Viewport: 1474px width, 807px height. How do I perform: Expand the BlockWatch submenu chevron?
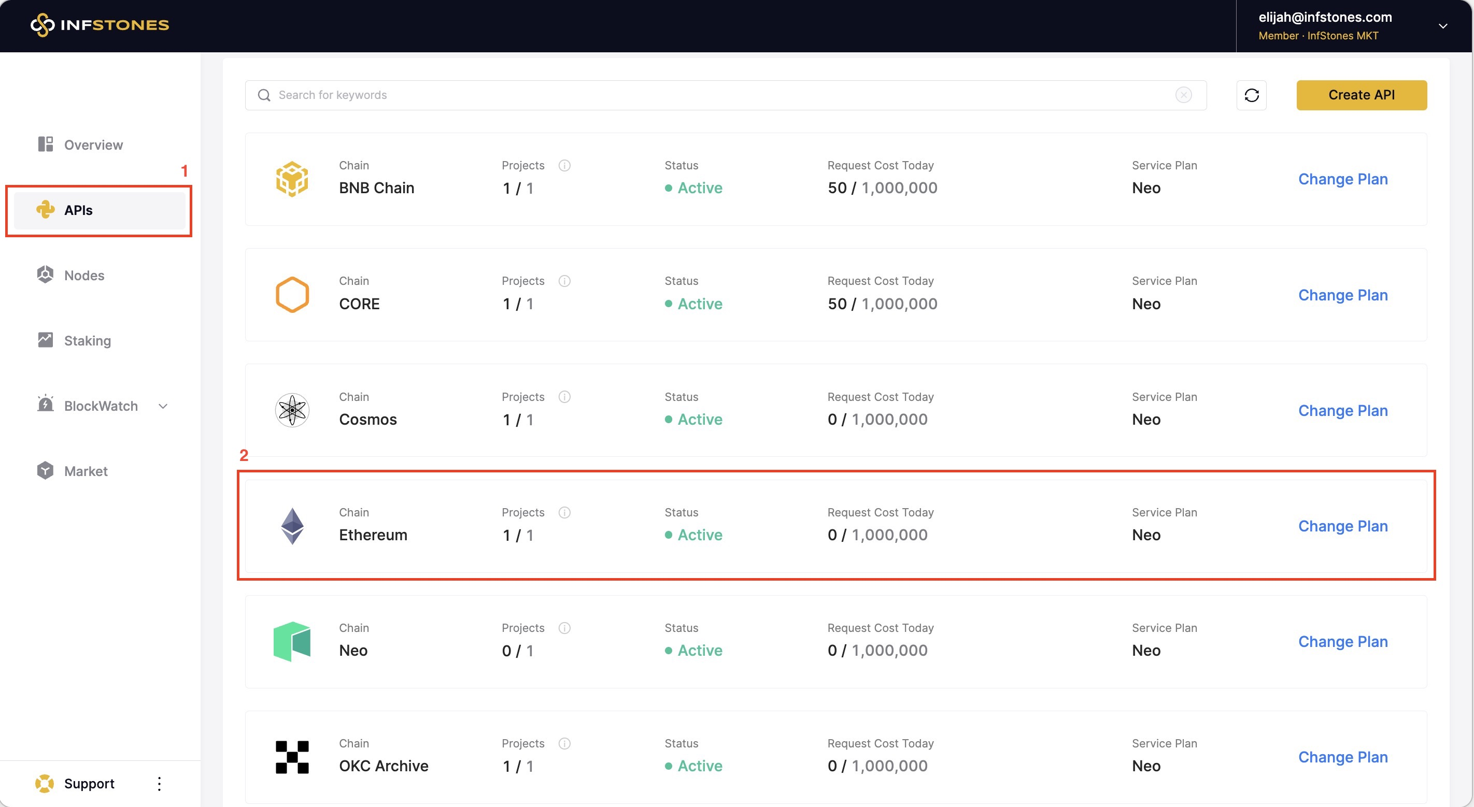click(163, 406)
